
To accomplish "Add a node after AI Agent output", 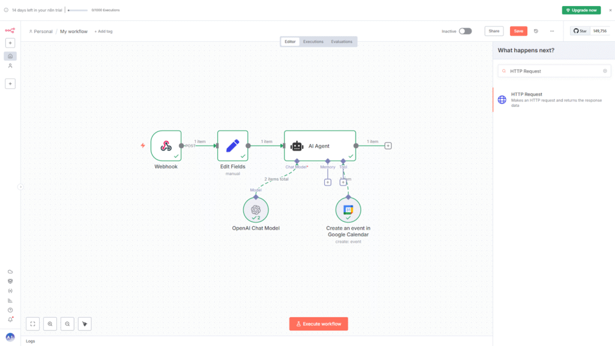I will tap(388, 146).
